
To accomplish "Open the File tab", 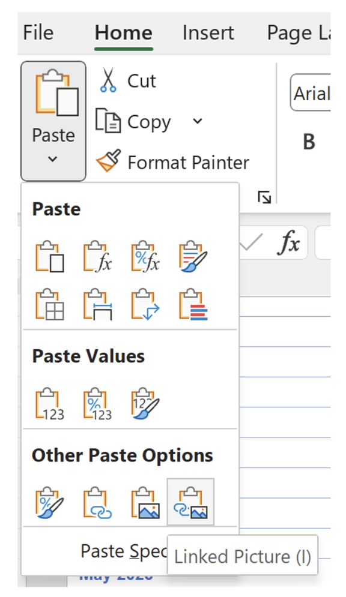I will (38, 33).
